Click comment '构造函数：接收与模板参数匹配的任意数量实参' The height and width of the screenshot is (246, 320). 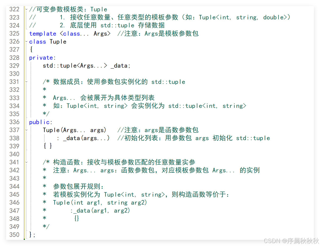click(124, 162)
